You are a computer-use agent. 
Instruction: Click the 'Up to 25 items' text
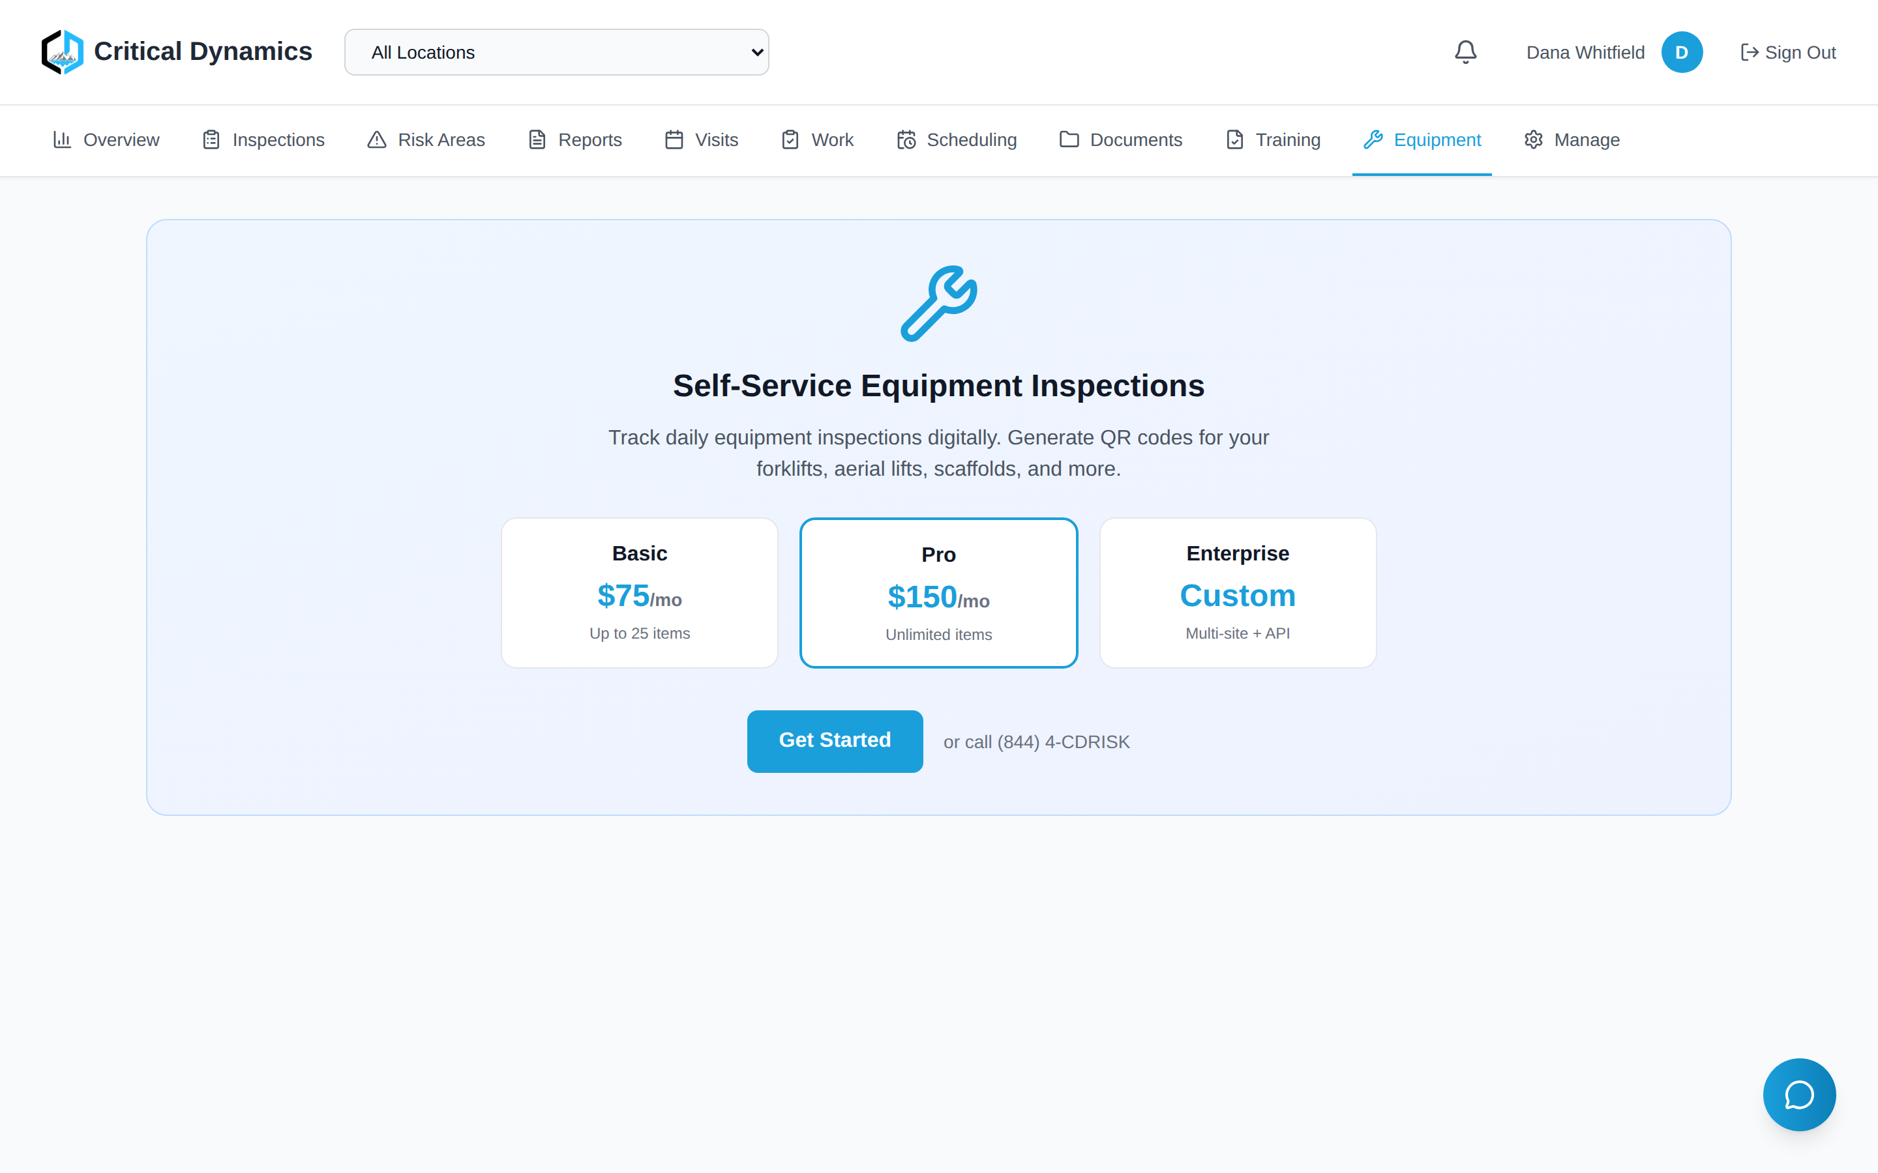(x=640, y=633)
